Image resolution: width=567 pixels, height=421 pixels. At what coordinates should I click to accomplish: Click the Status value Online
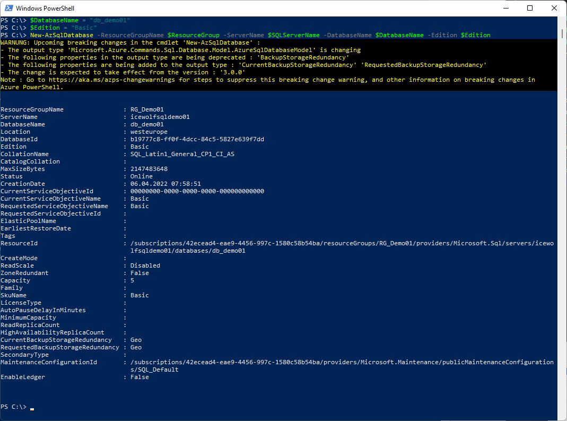[x=142, y=176]
